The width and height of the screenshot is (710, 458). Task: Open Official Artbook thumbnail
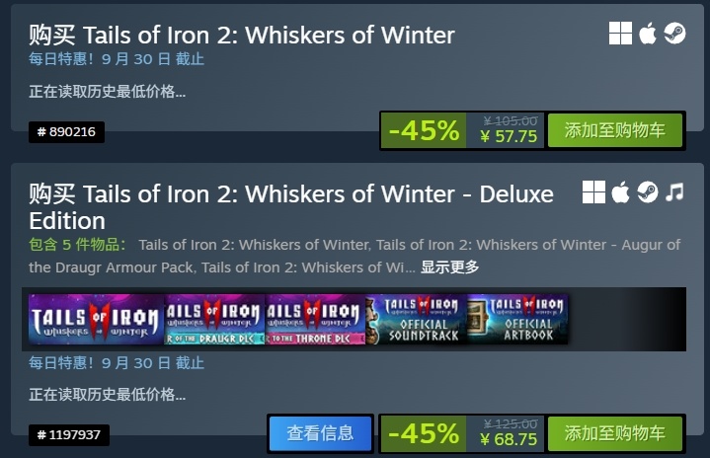[517, 320]
